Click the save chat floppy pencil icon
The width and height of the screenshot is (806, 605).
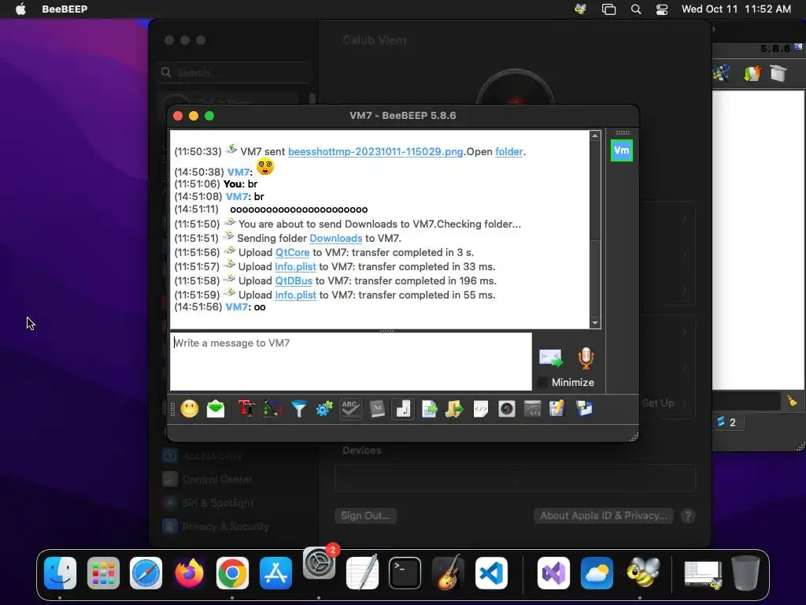557,409
